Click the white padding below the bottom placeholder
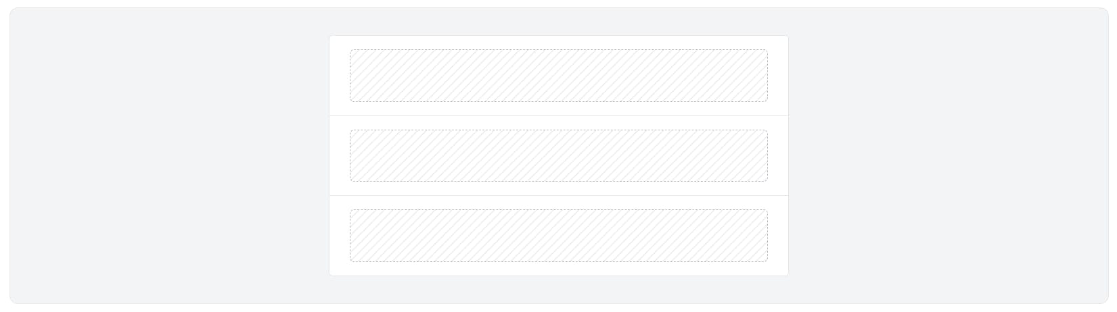 pos(558,269)
